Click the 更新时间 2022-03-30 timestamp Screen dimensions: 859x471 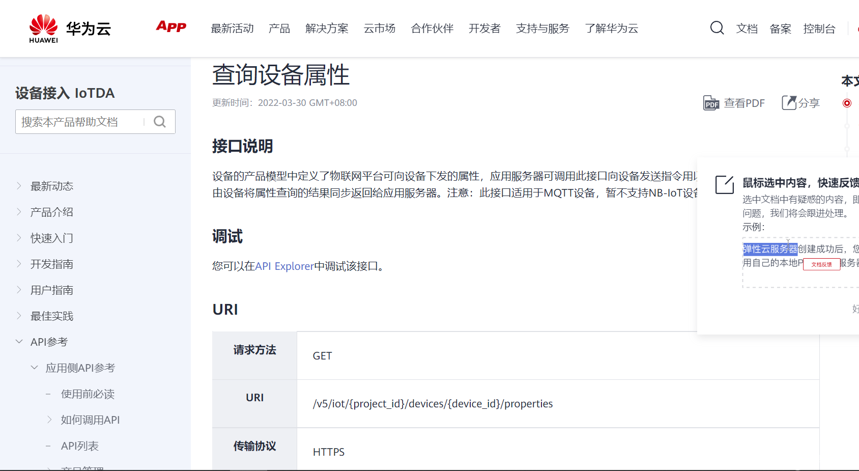[284, 103]
